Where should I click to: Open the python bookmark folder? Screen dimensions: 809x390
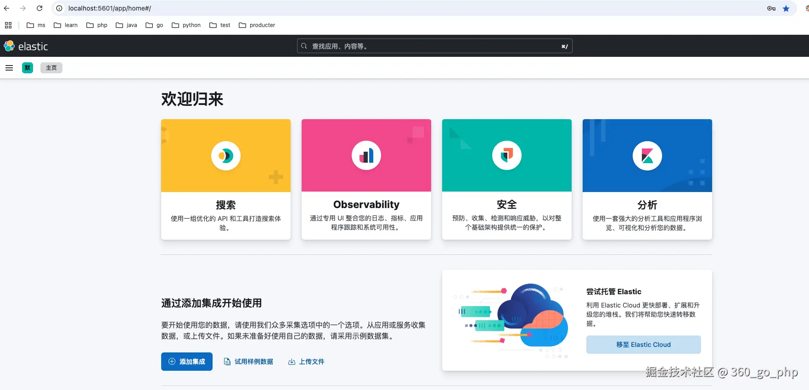pyautogui.click(x=186, y=25)
